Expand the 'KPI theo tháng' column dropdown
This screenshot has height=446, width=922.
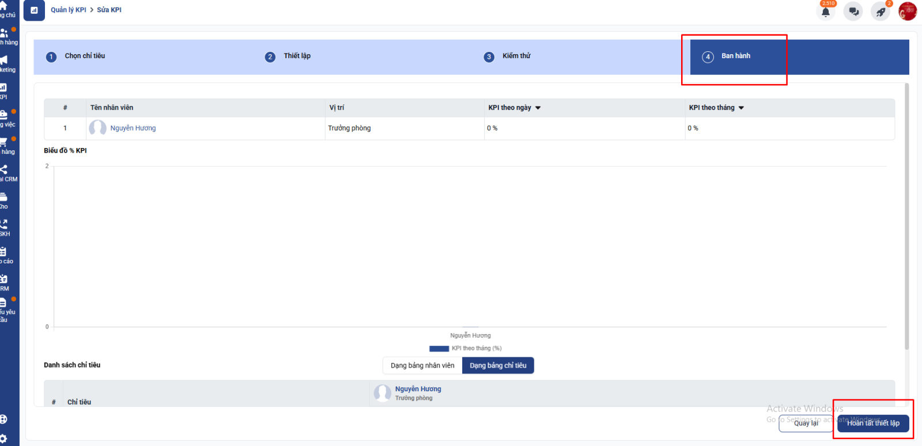(741, 108)
